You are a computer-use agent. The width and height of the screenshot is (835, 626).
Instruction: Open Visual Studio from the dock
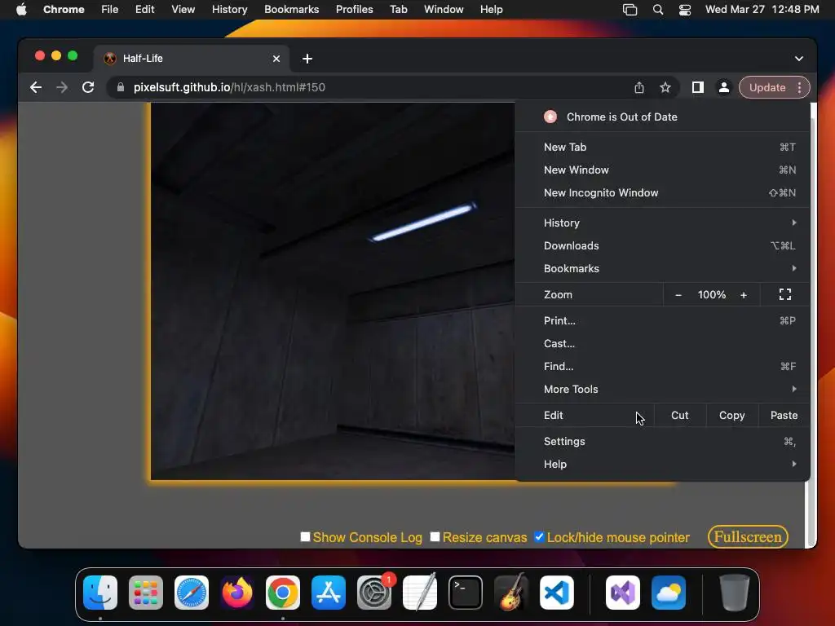coord(622,593)
